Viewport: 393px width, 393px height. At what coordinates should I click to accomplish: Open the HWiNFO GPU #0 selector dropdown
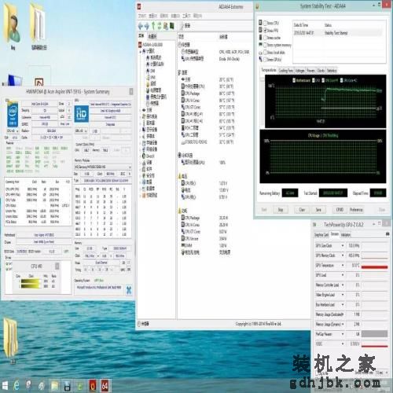coord(81,130)
